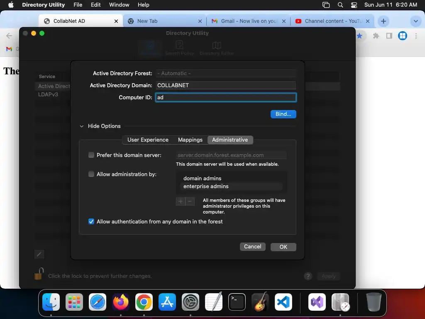Open Chrome three-dot menu
The image size is (425, 319).
416,36
